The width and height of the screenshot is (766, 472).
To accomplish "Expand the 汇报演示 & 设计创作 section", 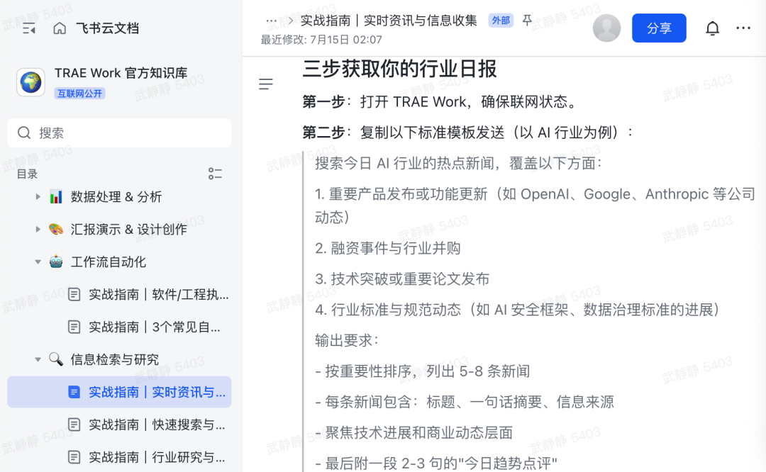I will (38, 230).
